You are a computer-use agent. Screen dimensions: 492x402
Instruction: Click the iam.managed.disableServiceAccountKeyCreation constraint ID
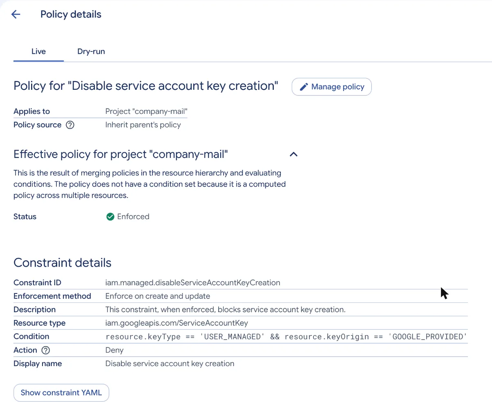pyautogui.click(x=193, y=283)
